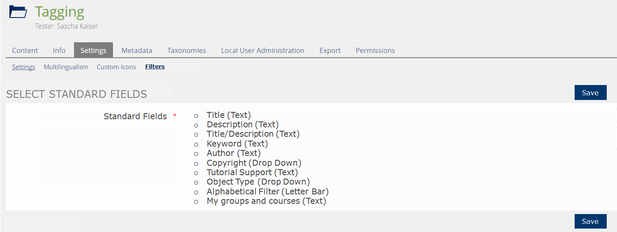Choose the Tutorial Support (Text) option
The image size is (617, 232).
(196, 173)
